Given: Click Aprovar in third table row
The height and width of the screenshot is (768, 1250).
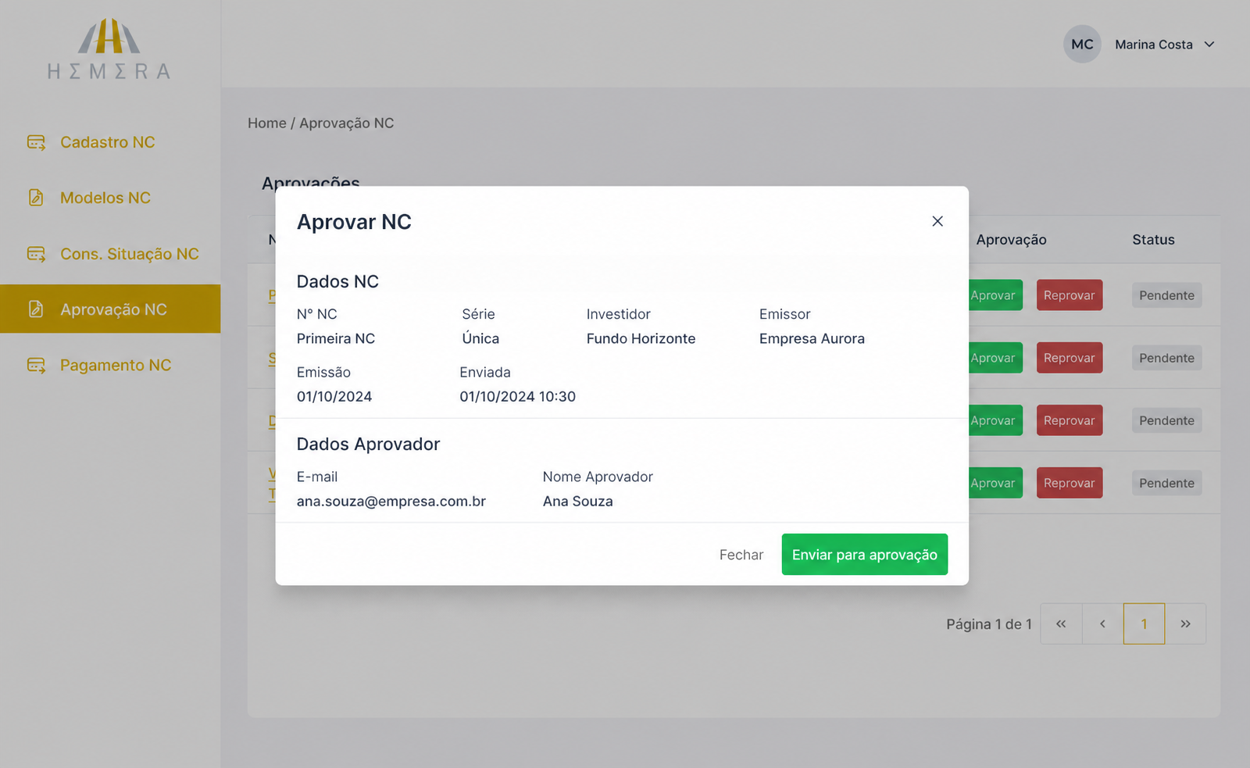Looking at the screenshot, I should coord(995,420).
